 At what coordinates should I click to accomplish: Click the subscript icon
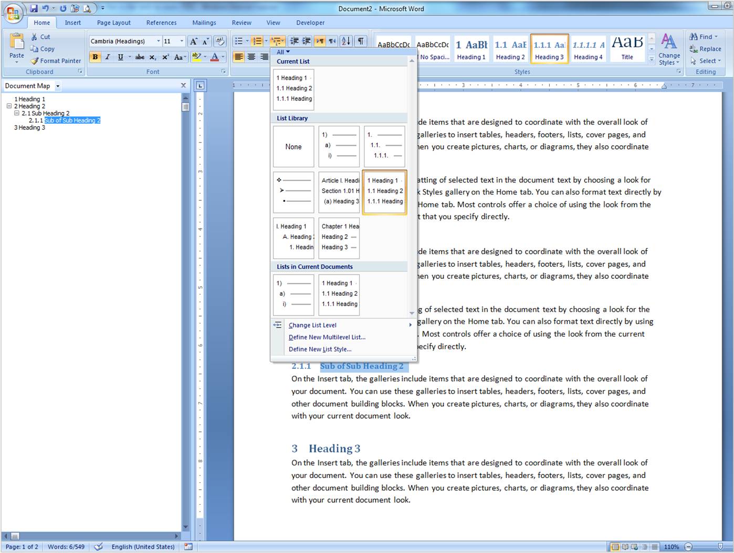click(x=153, y=57)
